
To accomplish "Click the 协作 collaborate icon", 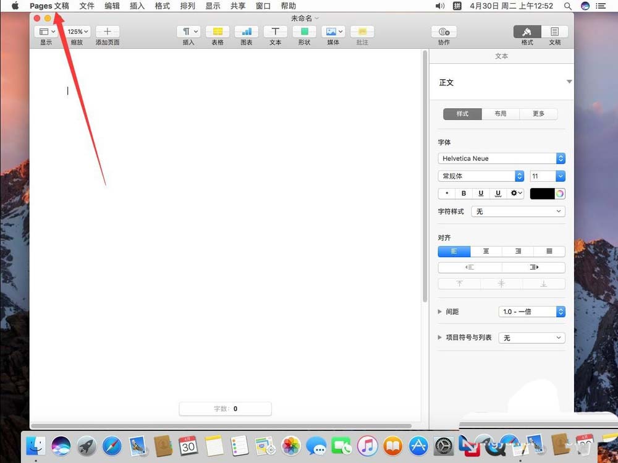I will click(x=444, y=32).
